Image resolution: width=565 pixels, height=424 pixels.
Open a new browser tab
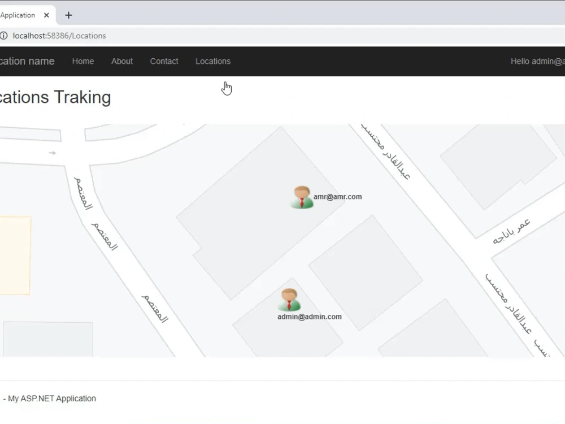point(68,15)
